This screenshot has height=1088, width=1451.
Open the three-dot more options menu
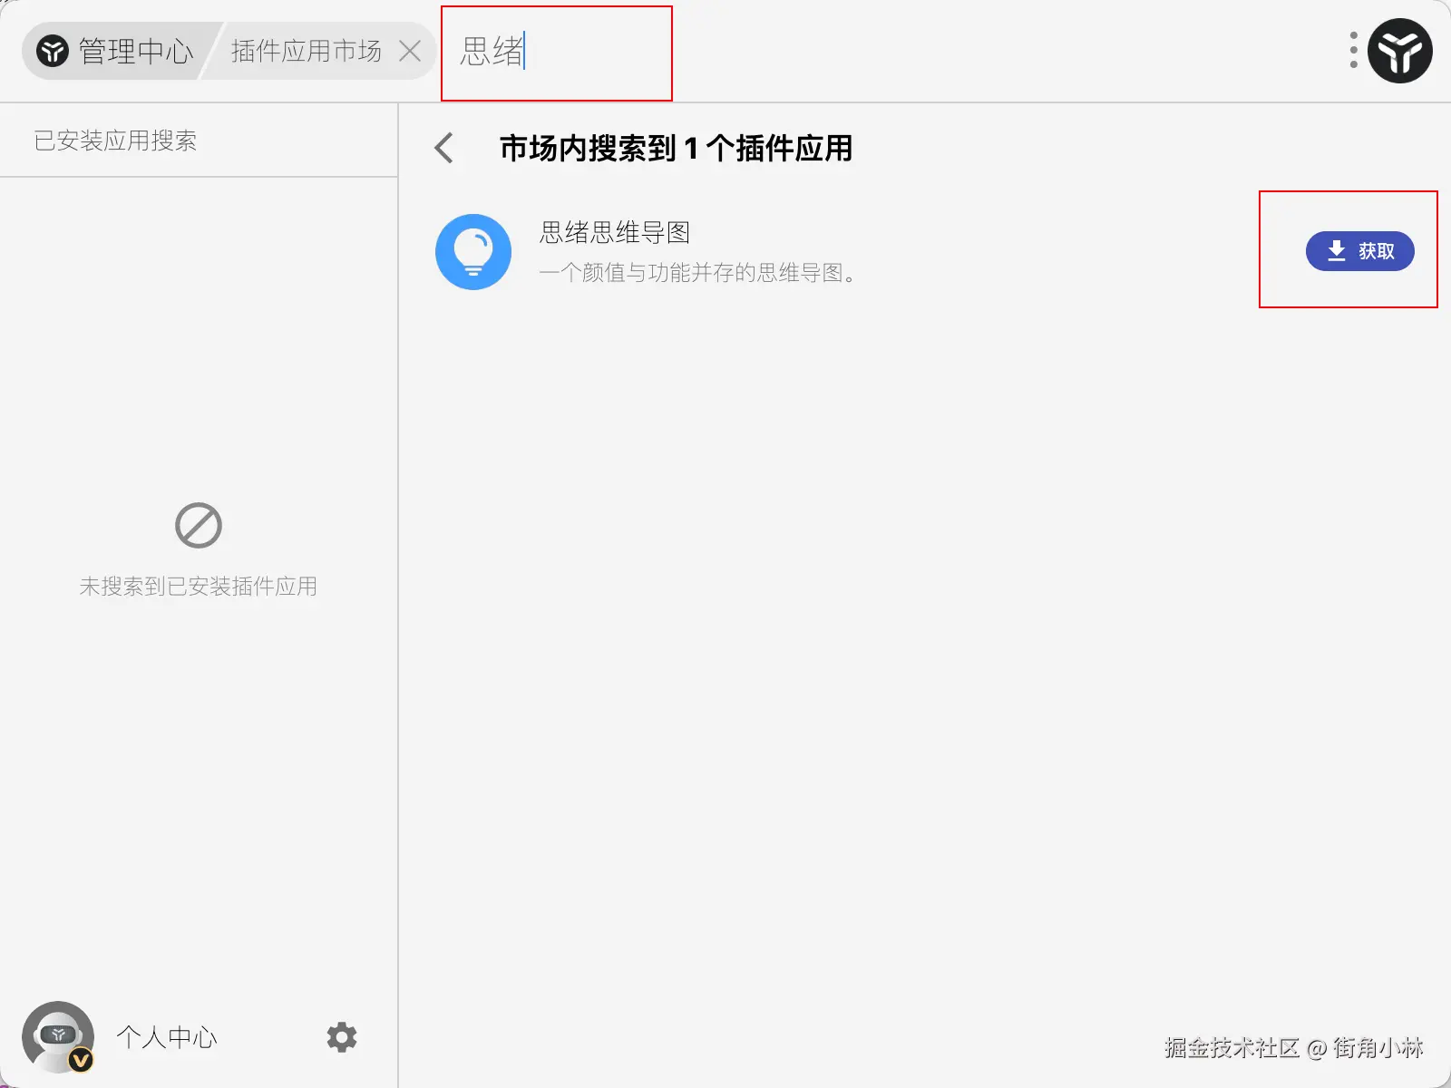[x=1353, y=51]
